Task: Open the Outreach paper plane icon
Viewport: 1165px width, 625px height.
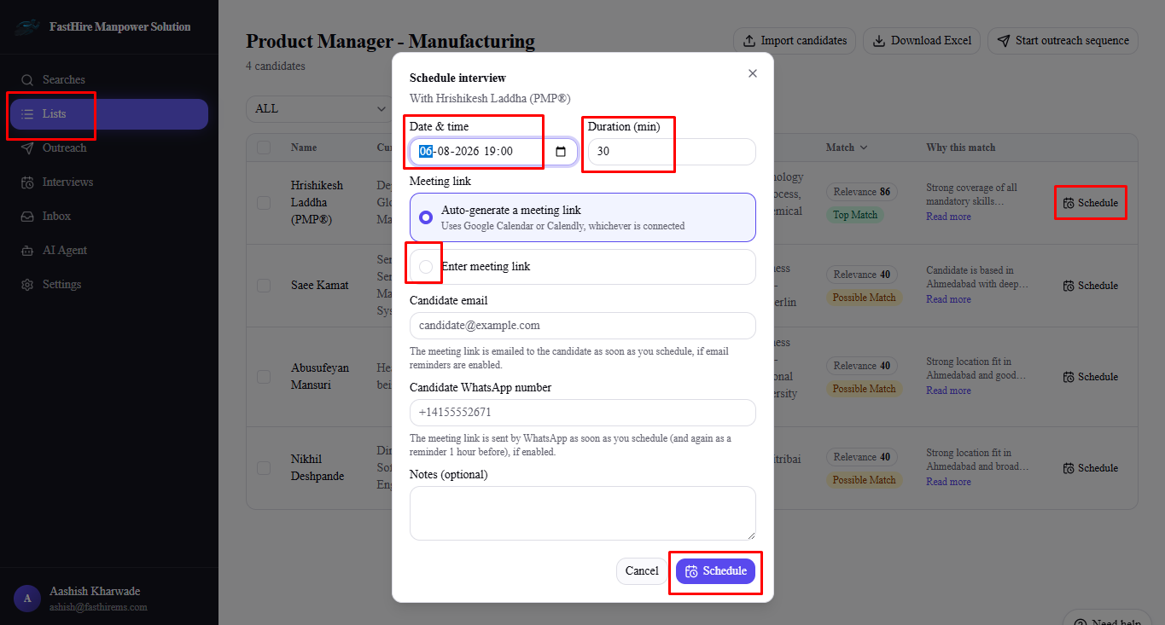Action: [28, 148]
